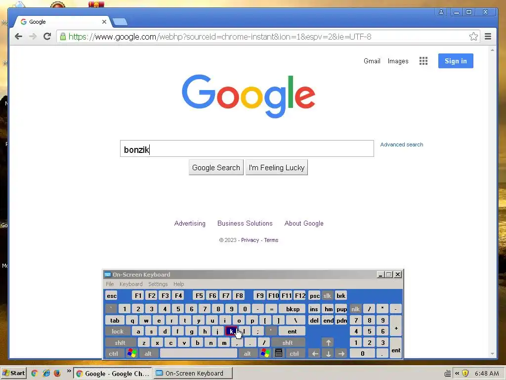Click the down arrow key
The image size is (506, 380).
328,353
